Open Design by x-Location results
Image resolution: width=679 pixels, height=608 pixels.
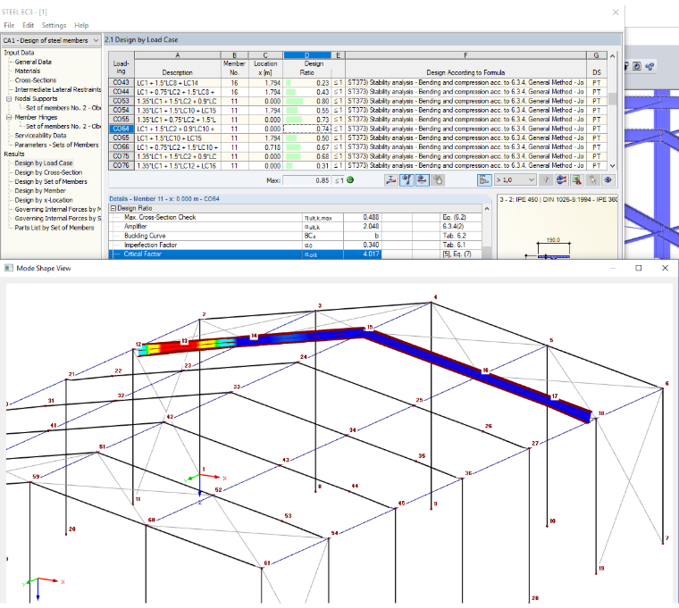pos(43,200)
